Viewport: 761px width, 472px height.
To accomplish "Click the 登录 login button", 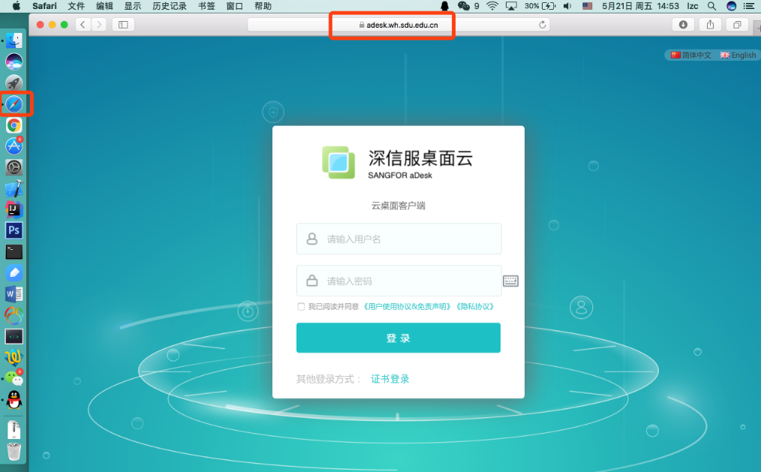I will click(398, 338).
